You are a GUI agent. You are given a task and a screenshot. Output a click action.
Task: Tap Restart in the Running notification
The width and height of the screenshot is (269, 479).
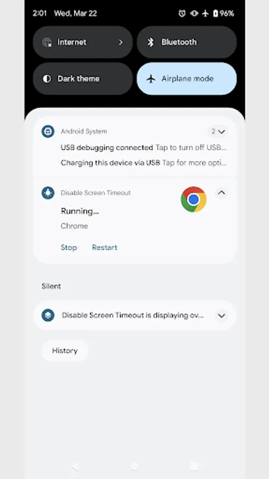click(x=105, y=247)
